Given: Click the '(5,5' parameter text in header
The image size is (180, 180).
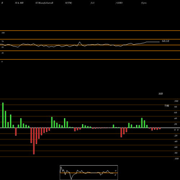Looking at the screenshot, I should [93, 3].
